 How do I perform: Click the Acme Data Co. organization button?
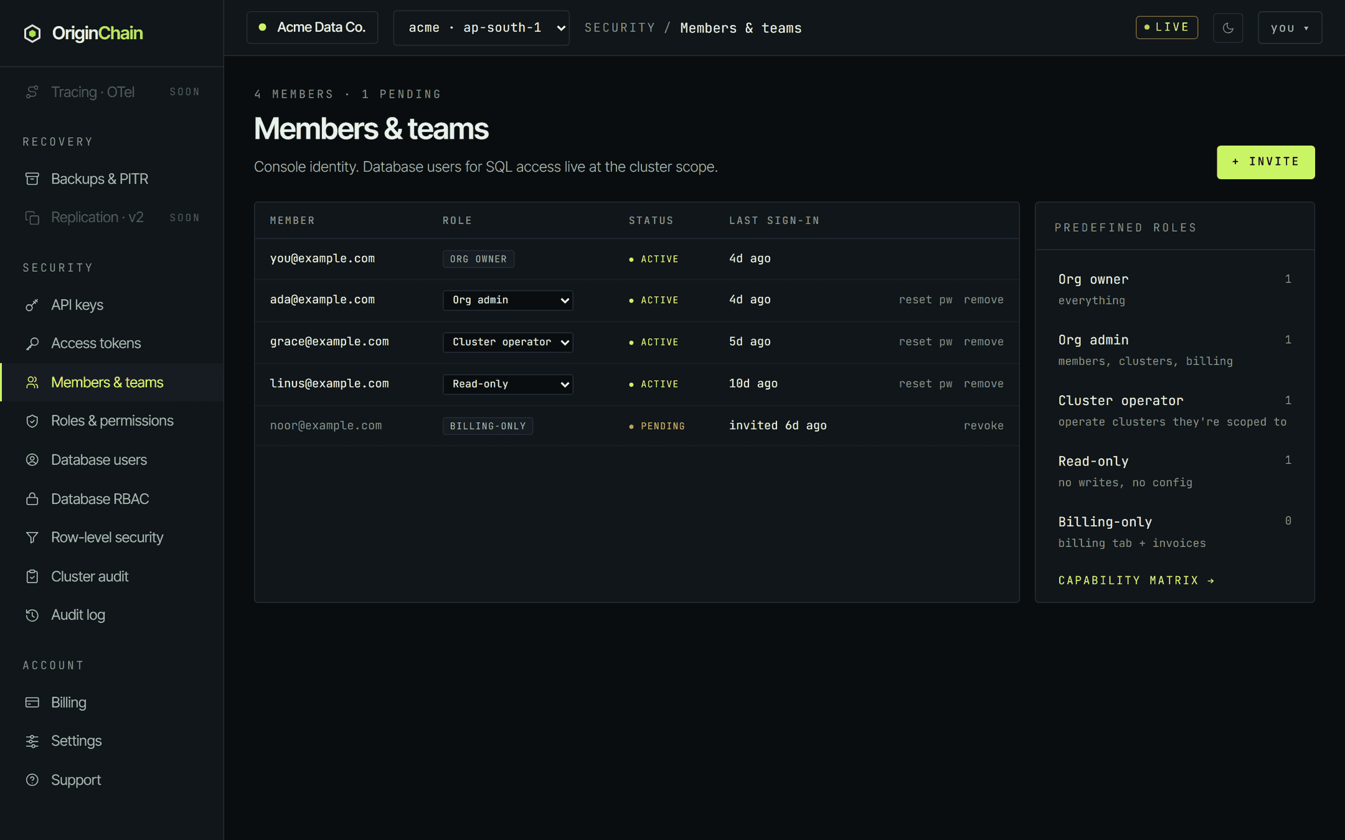pos(312,27)
